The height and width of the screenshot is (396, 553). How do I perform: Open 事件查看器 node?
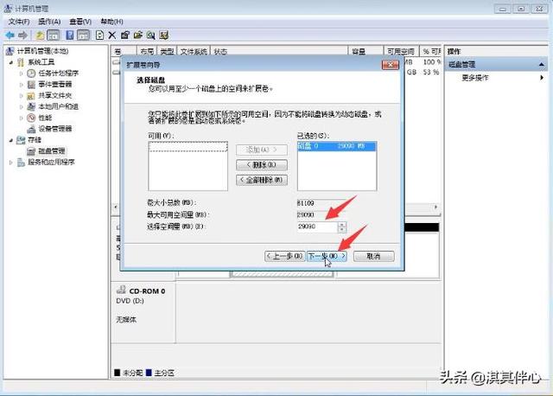coord(54,85)
